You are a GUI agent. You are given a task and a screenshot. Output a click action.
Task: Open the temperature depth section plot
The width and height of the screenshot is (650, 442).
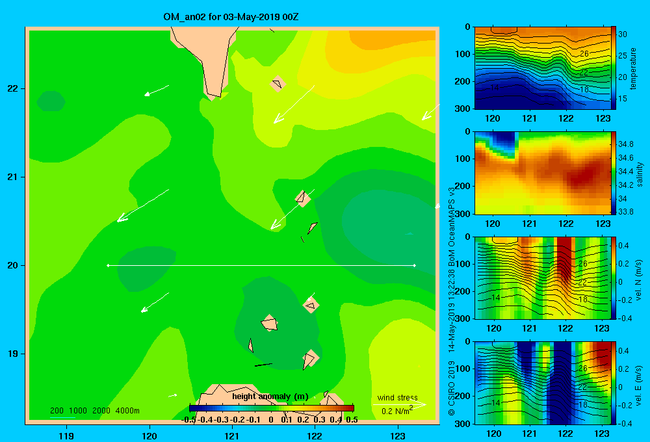coord(543,68)
